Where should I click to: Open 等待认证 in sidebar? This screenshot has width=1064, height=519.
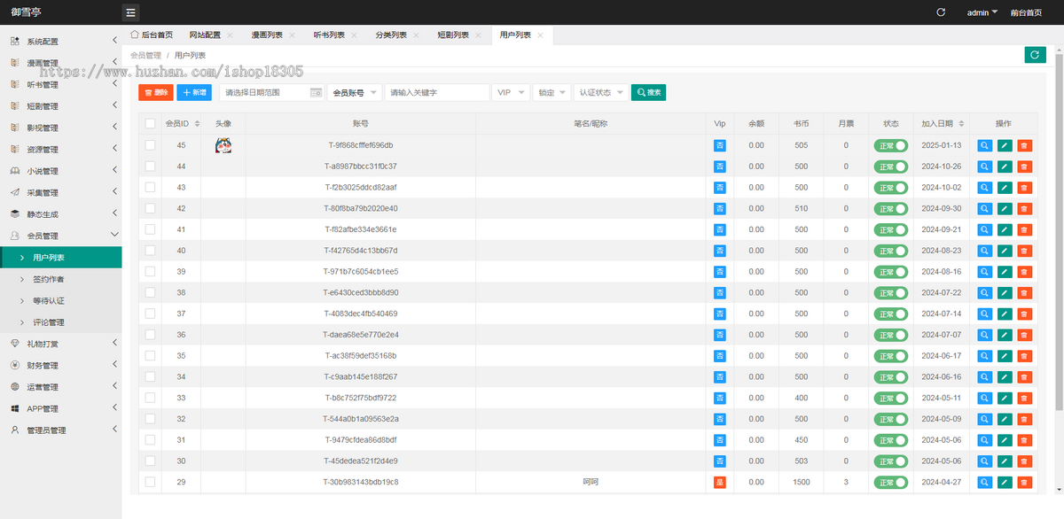[x=60, y=300]
